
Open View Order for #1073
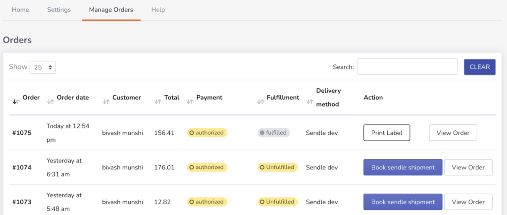[x=468, y=202]
